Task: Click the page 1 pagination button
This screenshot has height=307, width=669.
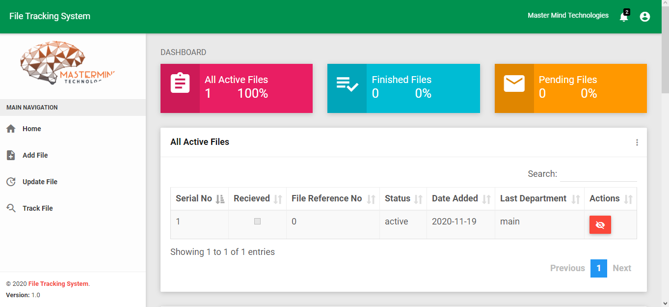Action: 598,268
